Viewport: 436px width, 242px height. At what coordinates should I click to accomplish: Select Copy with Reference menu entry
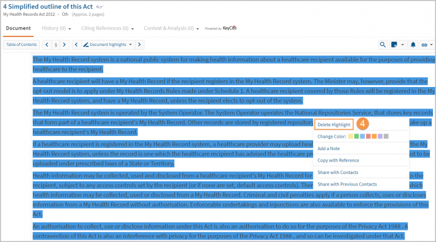click(x=338, y=161)
